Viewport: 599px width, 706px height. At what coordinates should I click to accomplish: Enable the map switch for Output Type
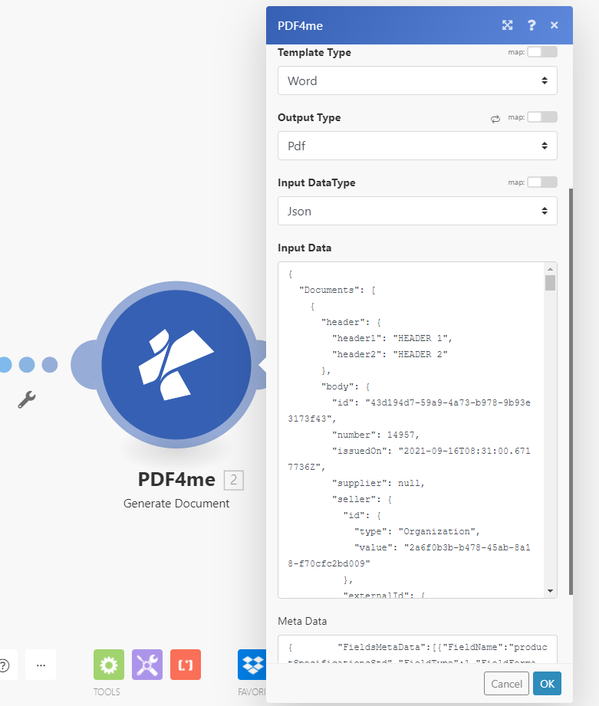[541, 117]
